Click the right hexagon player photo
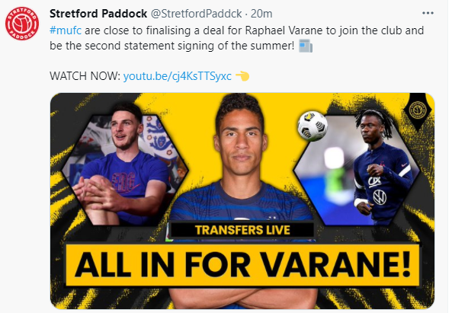 (357, 170)
